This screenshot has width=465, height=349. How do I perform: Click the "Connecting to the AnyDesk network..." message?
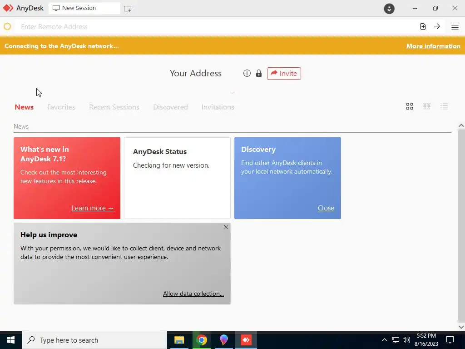pos(62,46)
